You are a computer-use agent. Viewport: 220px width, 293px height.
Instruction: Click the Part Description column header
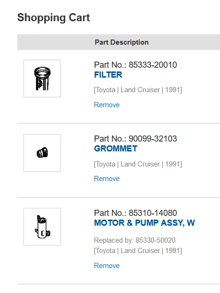click(x=122, y=42)
